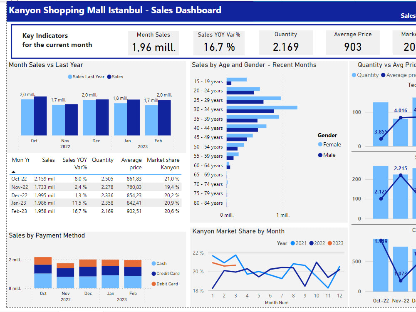Click the dashboard title Kanyon Shopping Mall Istanbul
Image resolution: width=416 pixels, height=312 pixels.
click(x=115, y=10)
